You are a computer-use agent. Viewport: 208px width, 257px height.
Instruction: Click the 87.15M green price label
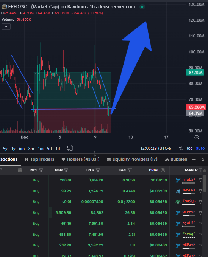click(195, 73)
